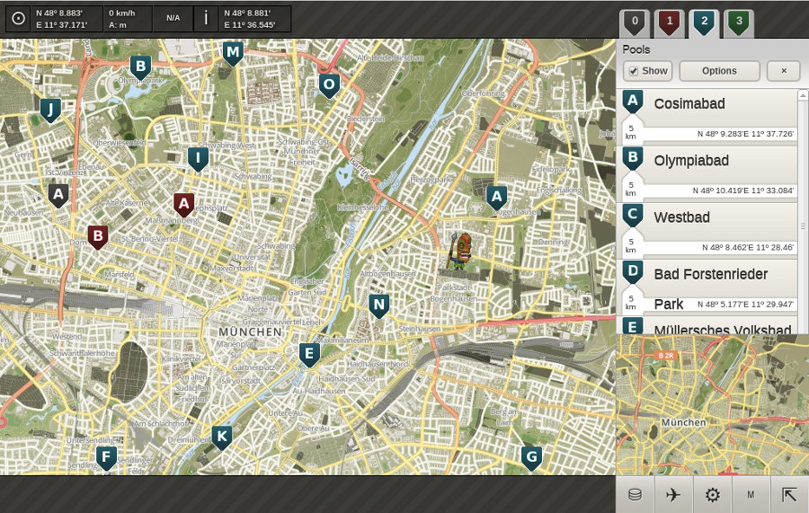Select the blue B marker near Olympiapark
809x513 pixels.
(x=140, y=67)
